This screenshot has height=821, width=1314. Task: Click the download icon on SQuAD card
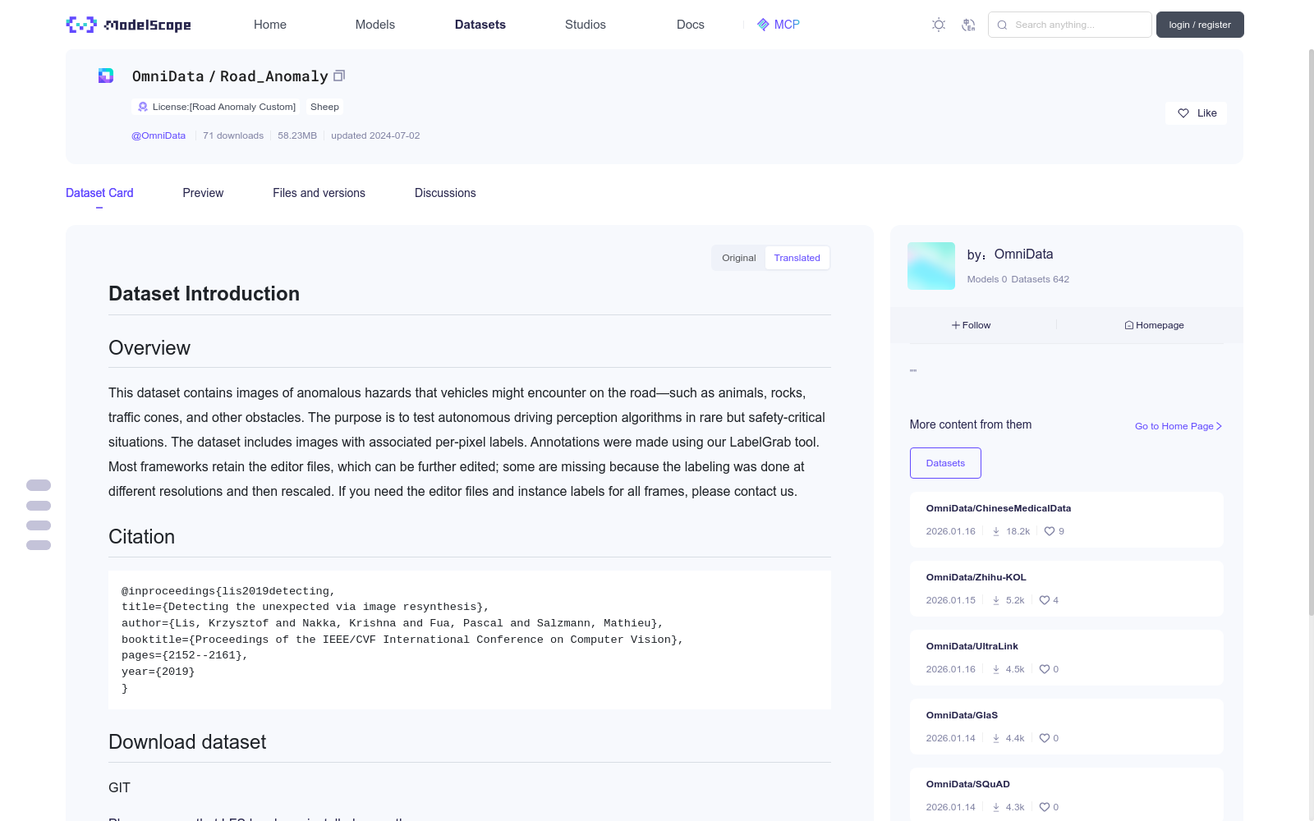coord(996,807)
